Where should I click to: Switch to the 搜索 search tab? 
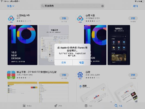118,106
